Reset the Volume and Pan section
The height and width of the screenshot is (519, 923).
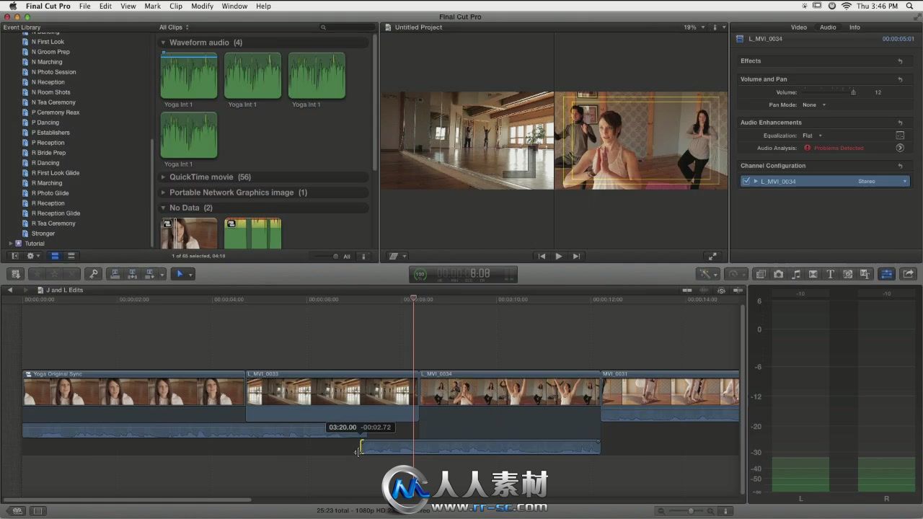900,79
